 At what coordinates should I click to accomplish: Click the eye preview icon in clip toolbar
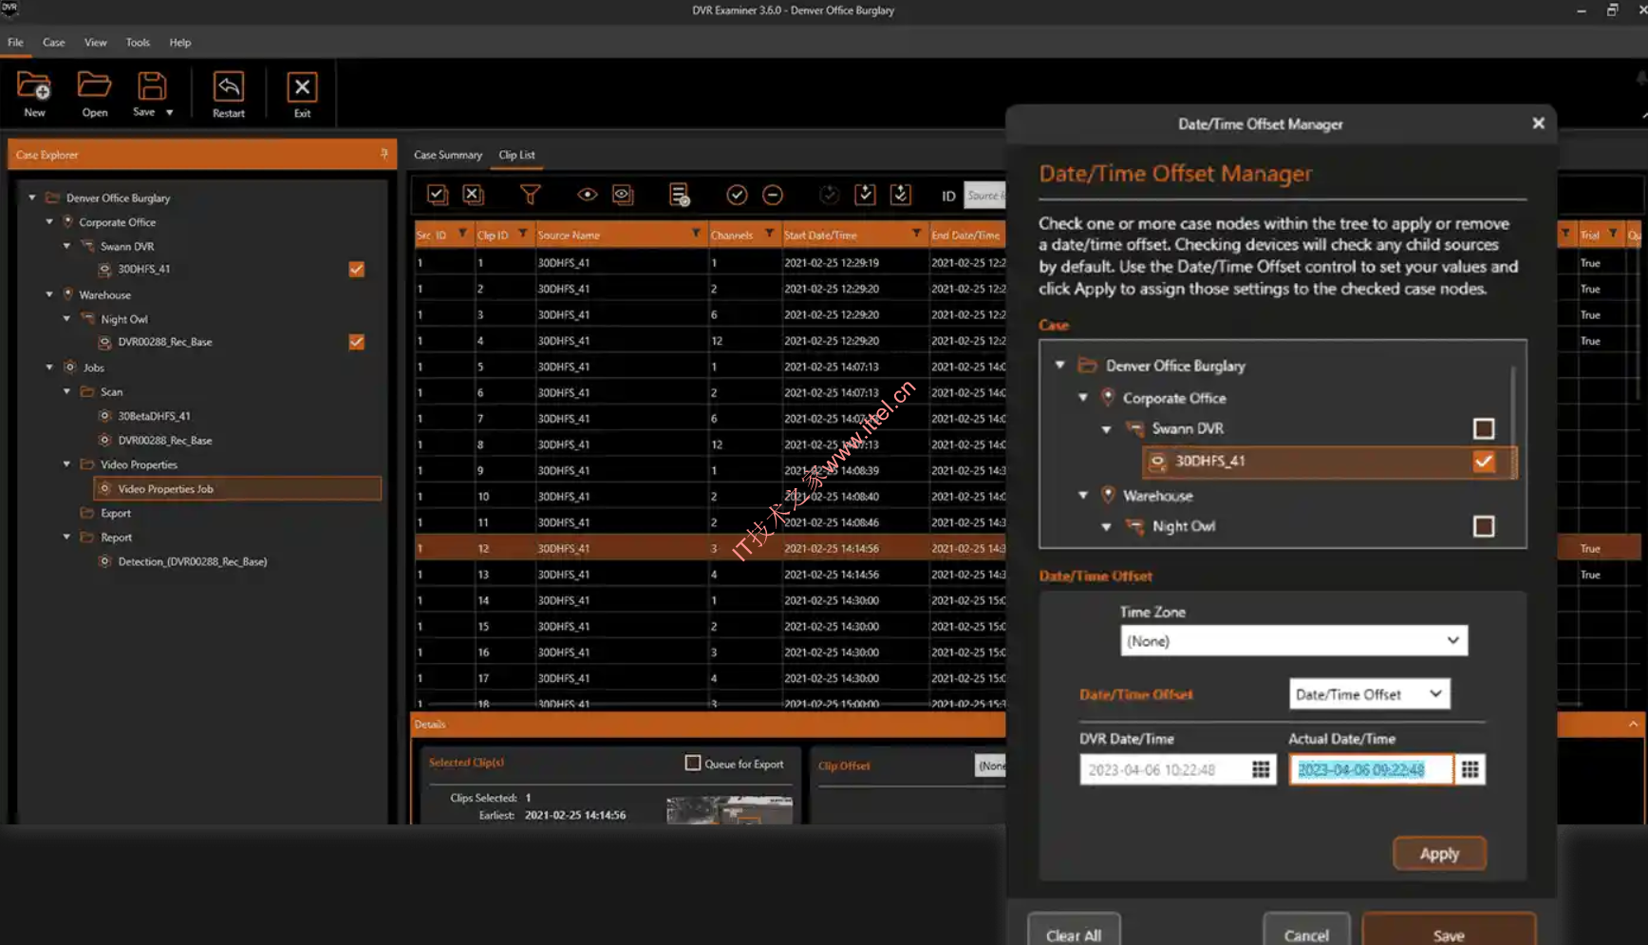(587, 195)
